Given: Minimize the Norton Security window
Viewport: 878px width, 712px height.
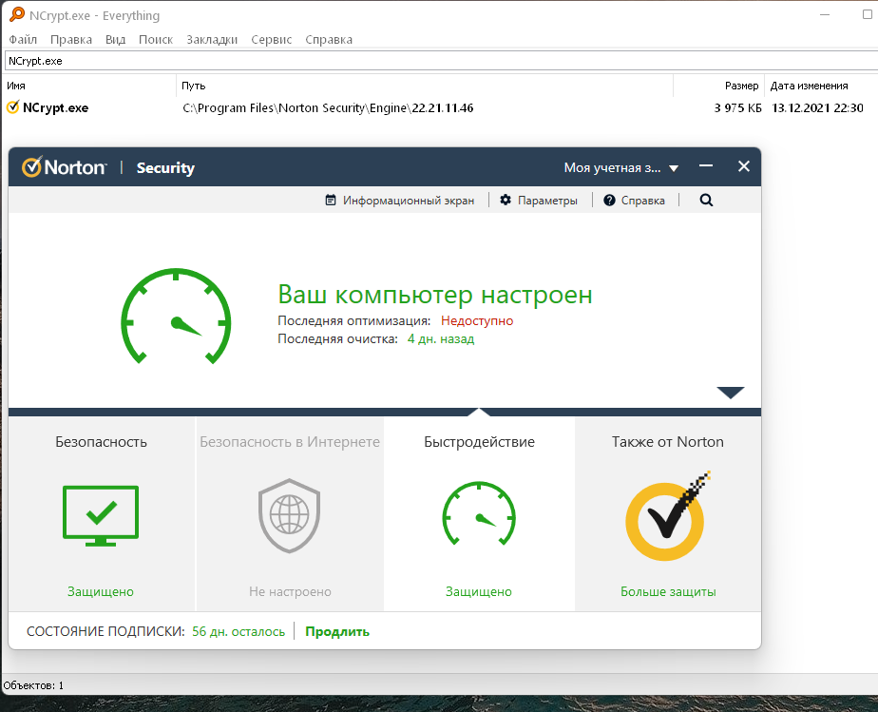Looking at the screenshot, I should click(x=706, y=166).
